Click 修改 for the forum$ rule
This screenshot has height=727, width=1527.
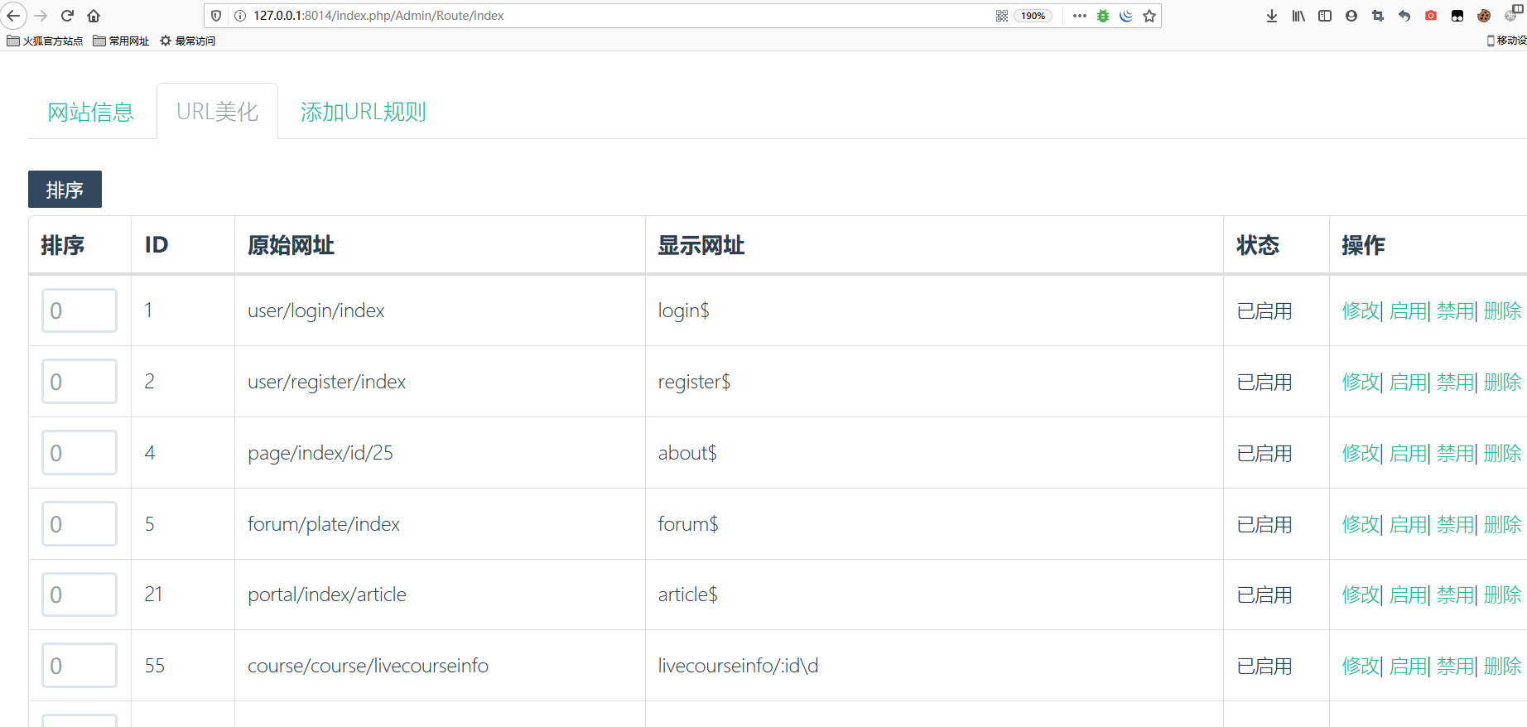click(x=1361, y=524)
